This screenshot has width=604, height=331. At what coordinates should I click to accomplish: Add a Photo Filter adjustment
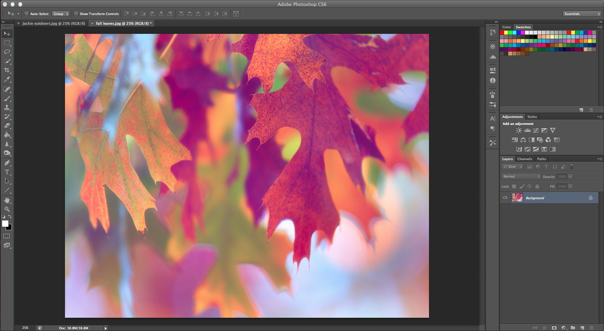pyautogui.click(x=540, y=140)
